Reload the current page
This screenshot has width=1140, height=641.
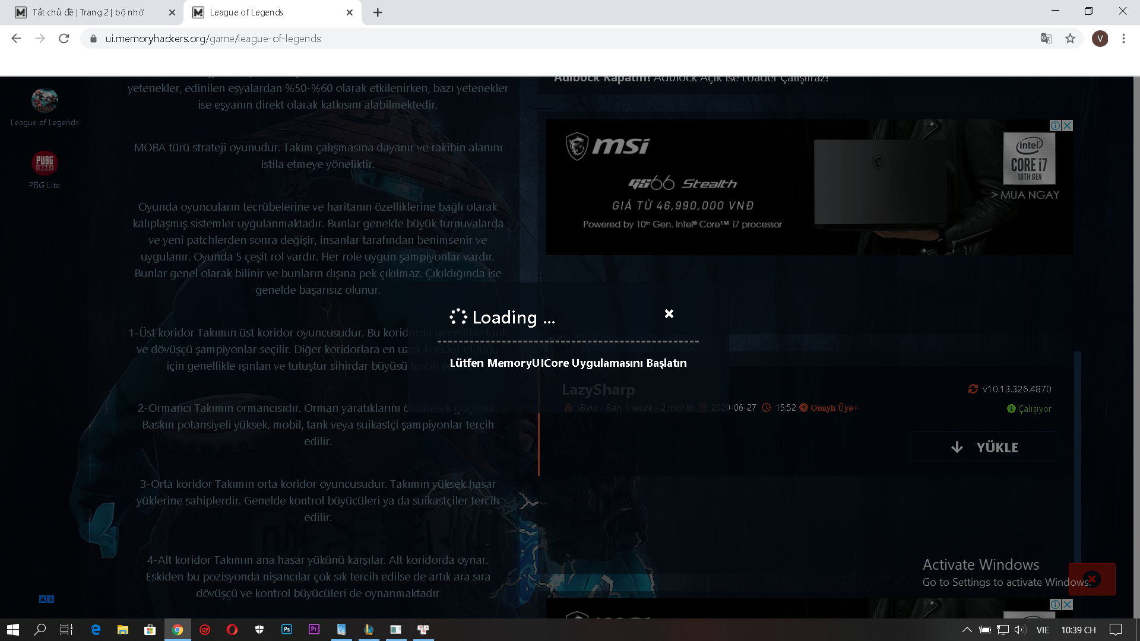64,39
